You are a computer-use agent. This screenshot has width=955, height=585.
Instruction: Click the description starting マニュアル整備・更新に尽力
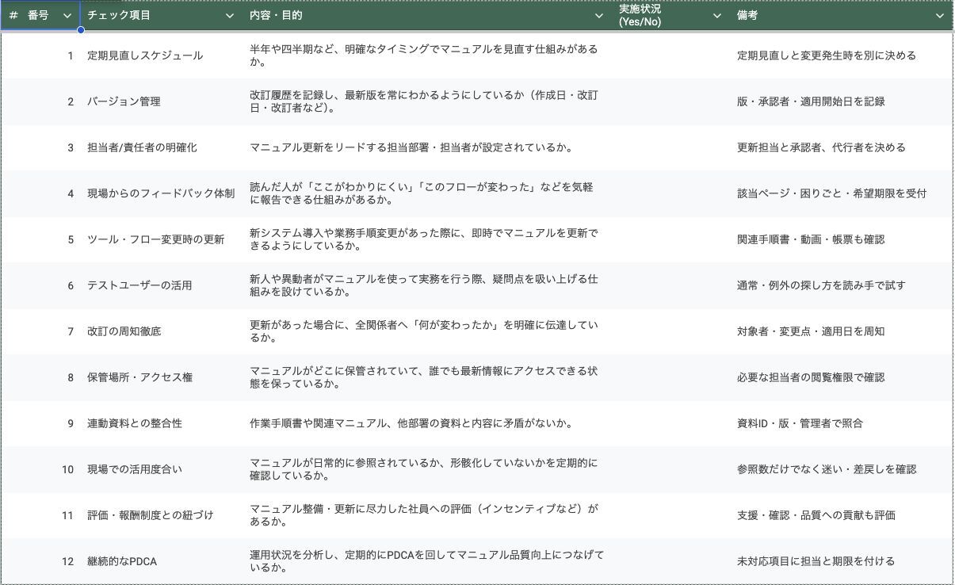(x=424, y=515)
